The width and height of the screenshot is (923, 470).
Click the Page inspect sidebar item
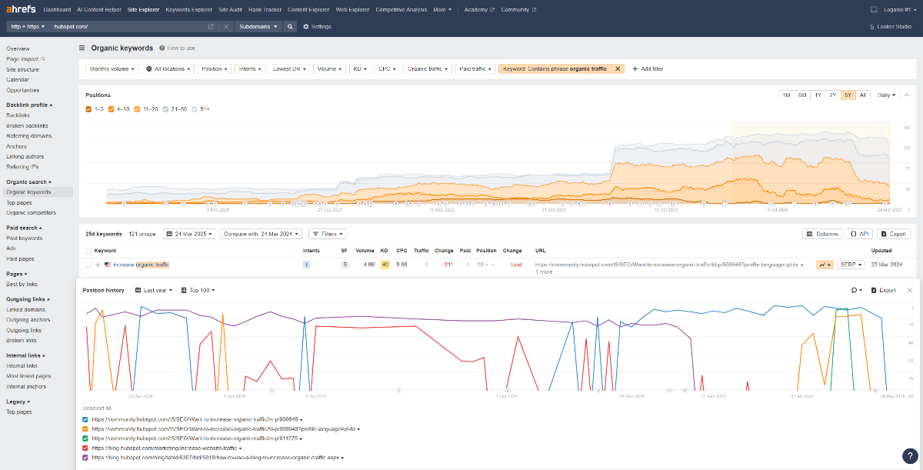(x=25, y=59)
